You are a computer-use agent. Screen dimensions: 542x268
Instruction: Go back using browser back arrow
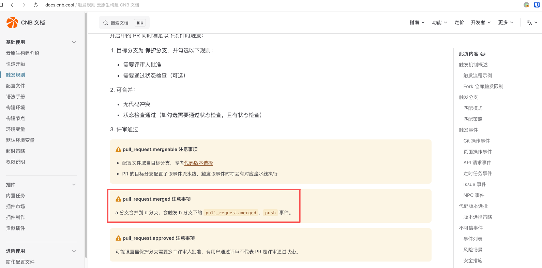[12, 5]
